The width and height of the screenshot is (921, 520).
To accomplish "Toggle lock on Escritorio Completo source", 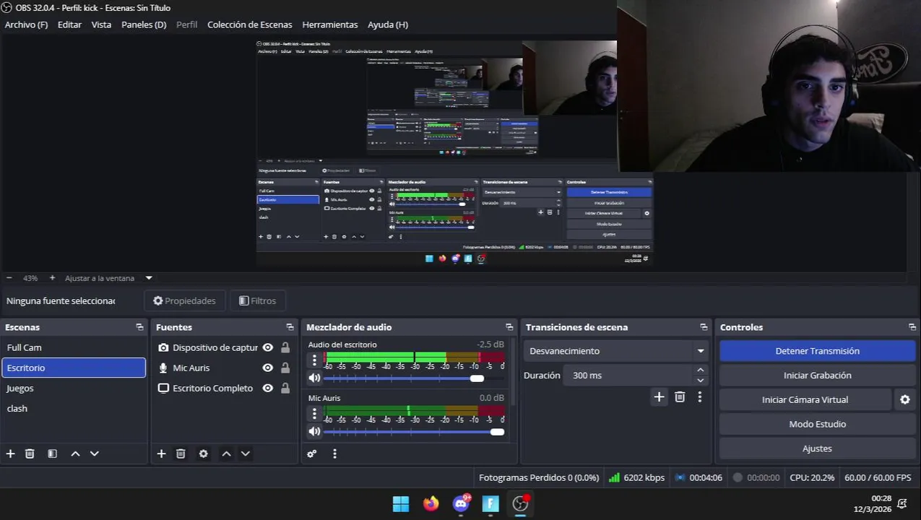I will 285,388.
